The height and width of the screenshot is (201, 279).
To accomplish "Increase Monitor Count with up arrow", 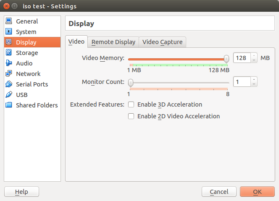I will click(x=254, y=79).
